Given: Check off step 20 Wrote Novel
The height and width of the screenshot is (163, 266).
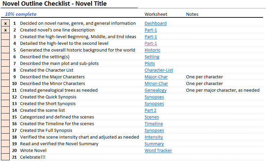Looking at the screenshot, I should pyautogui.click(x=6, y=151).
